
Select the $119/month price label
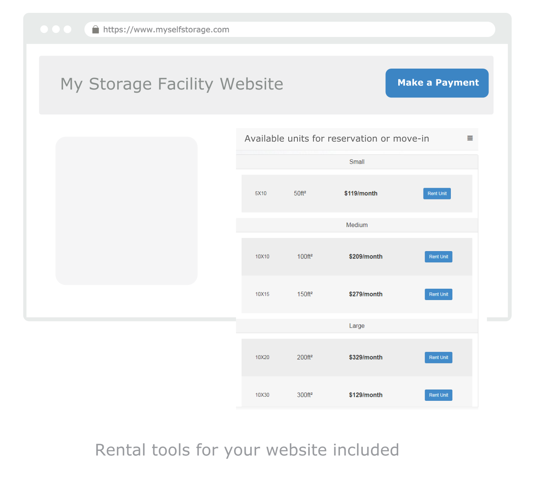pos(360,193)
